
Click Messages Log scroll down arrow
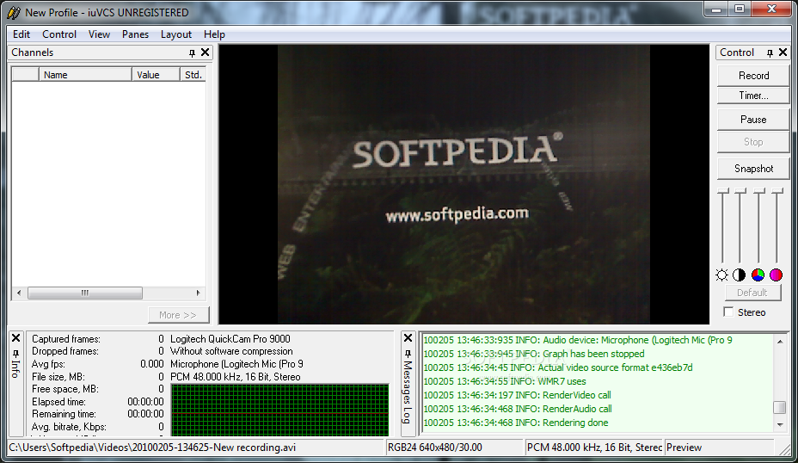780,425
